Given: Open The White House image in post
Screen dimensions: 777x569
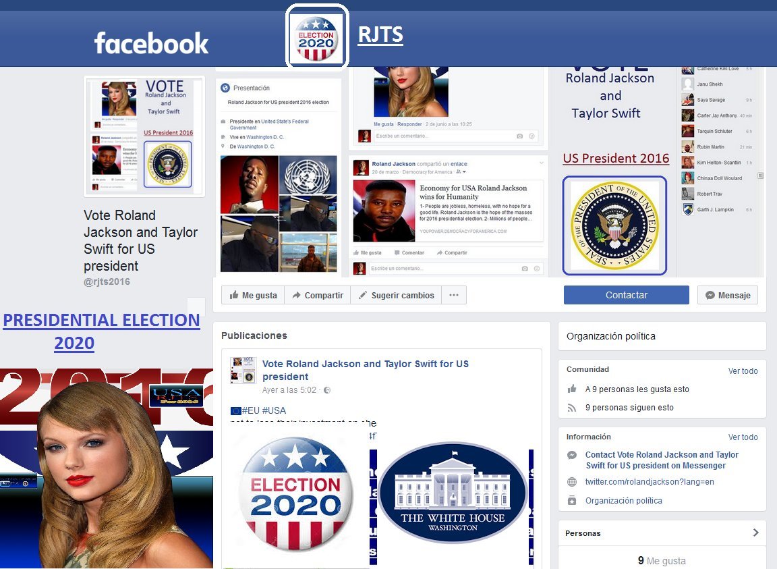Looking at the screenshot, I should (x=453, y=492).
